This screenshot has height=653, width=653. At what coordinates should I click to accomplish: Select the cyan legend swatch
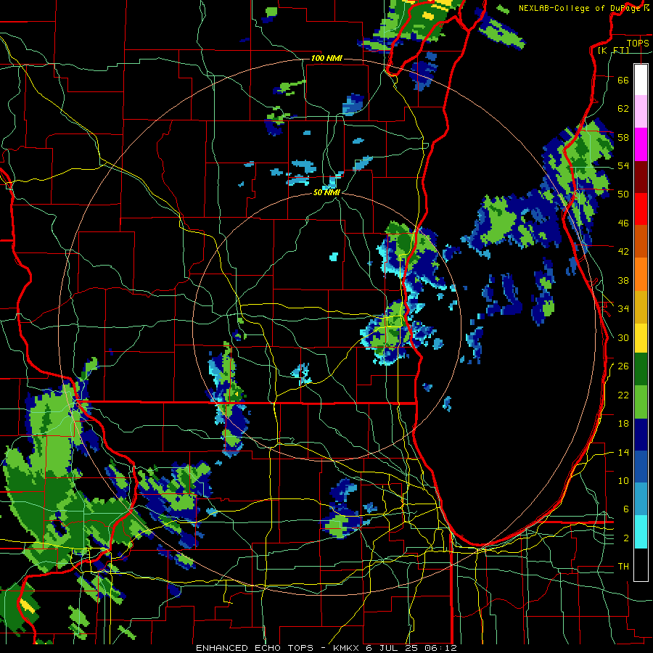[641, 532]
